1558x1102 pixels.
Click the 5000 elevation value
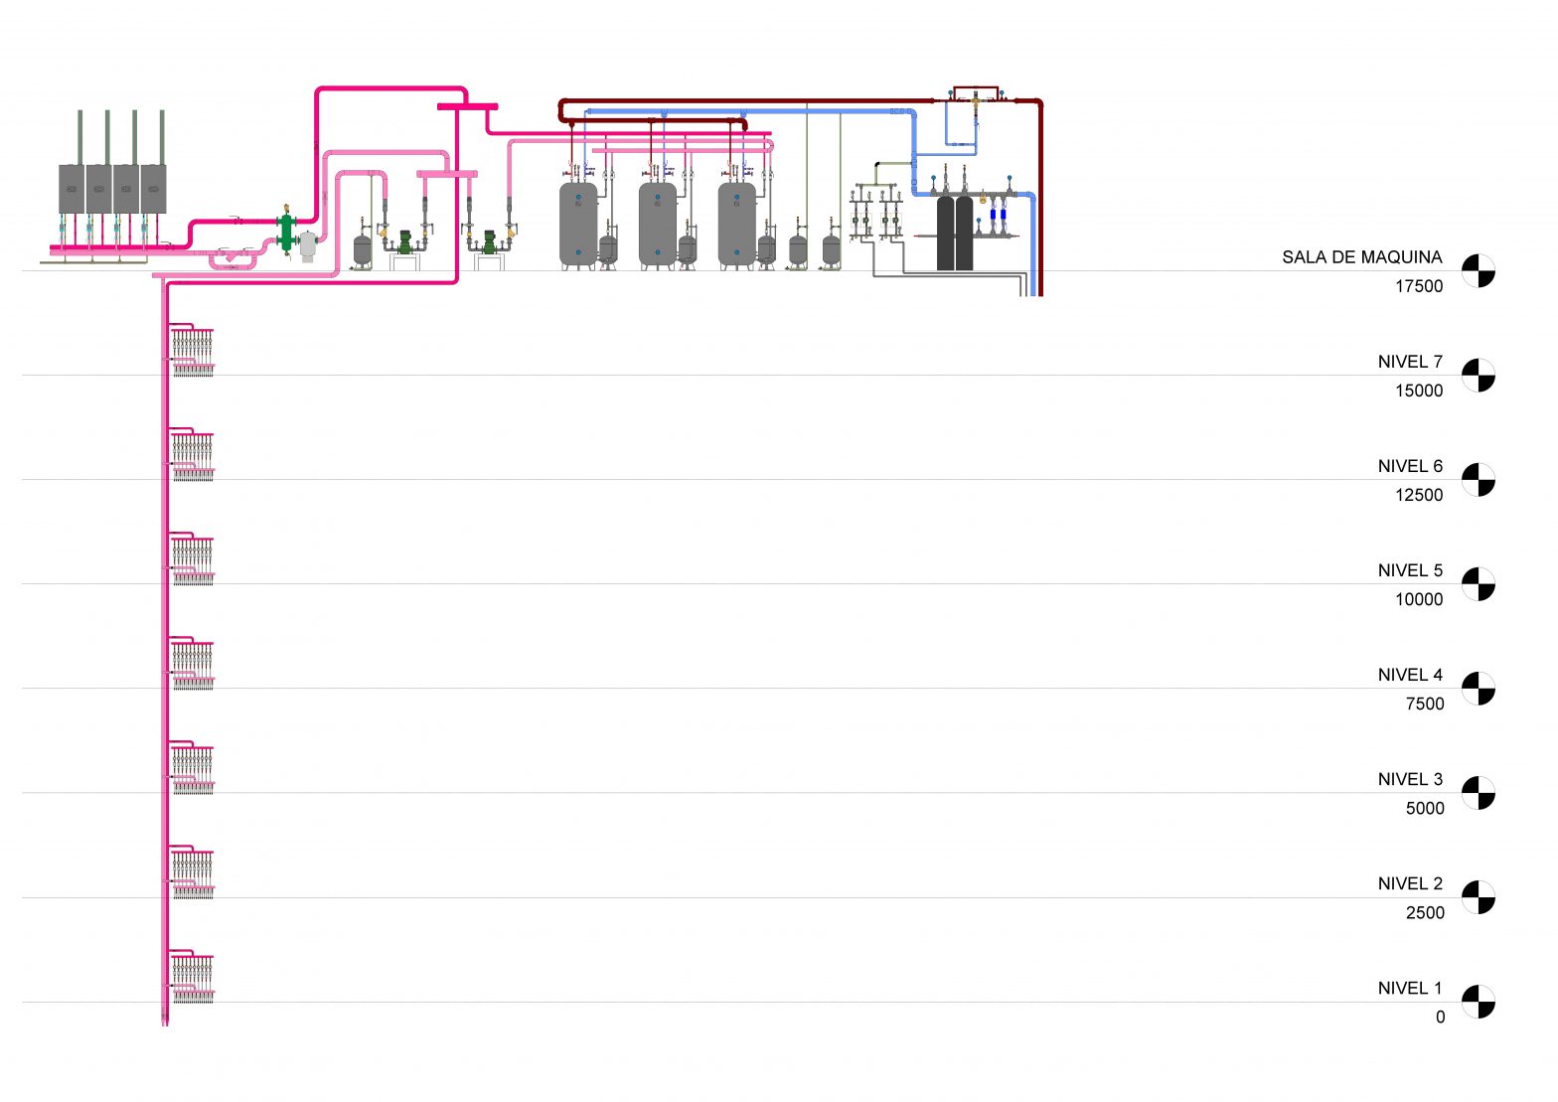tap(1424, 808)
